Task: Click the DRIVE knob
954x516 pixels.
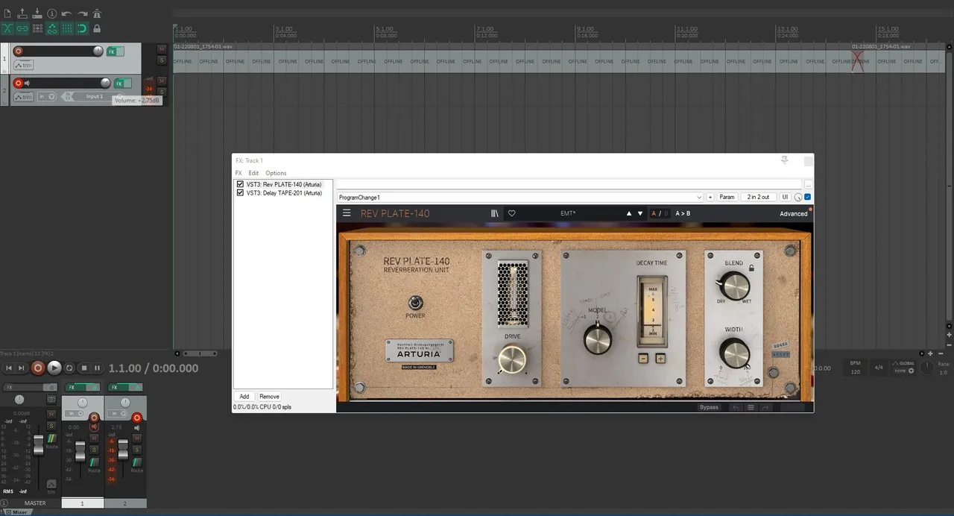Action: pos(512,360)
